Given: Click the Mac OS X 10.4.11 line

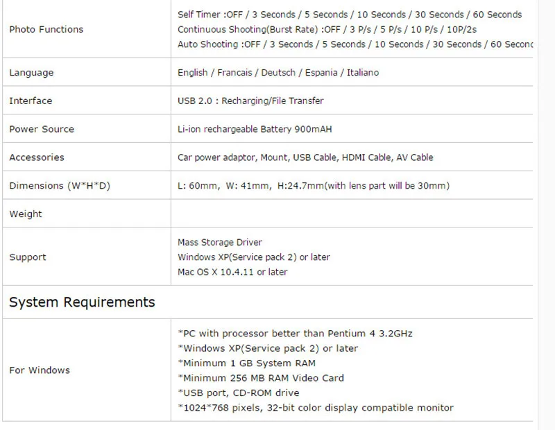Looking at the screenshot, I should 232,272.
